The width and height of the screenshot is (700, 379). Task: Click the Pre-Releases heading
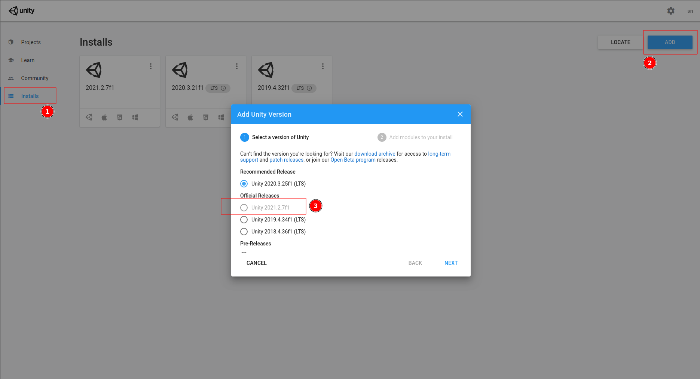pyautogui.click(x=256, y=244)
